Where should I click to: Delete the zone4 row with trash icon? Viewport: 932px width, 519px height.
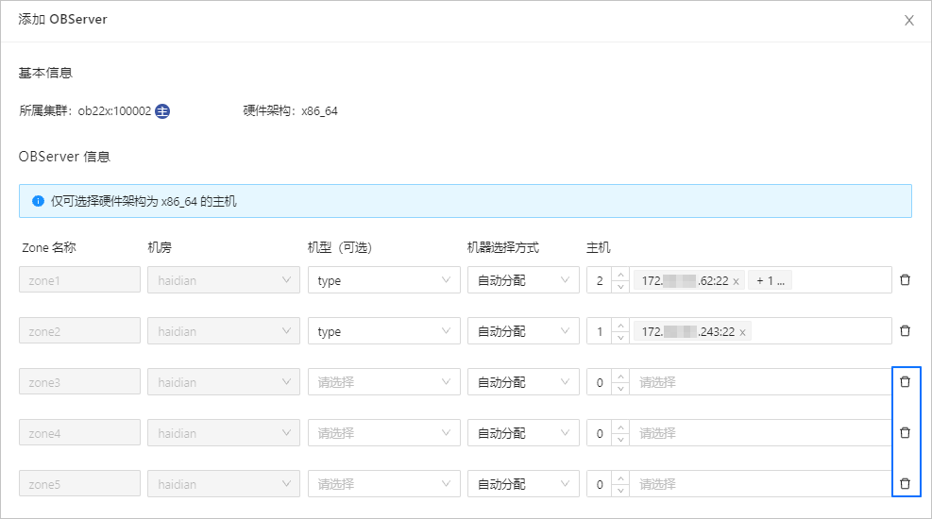905,433
